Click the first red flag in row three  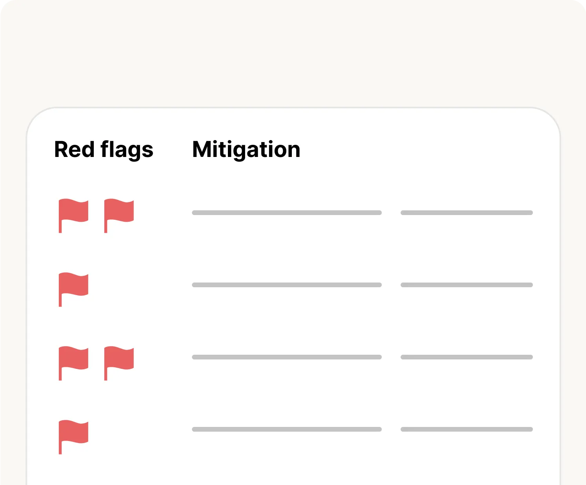73,359
